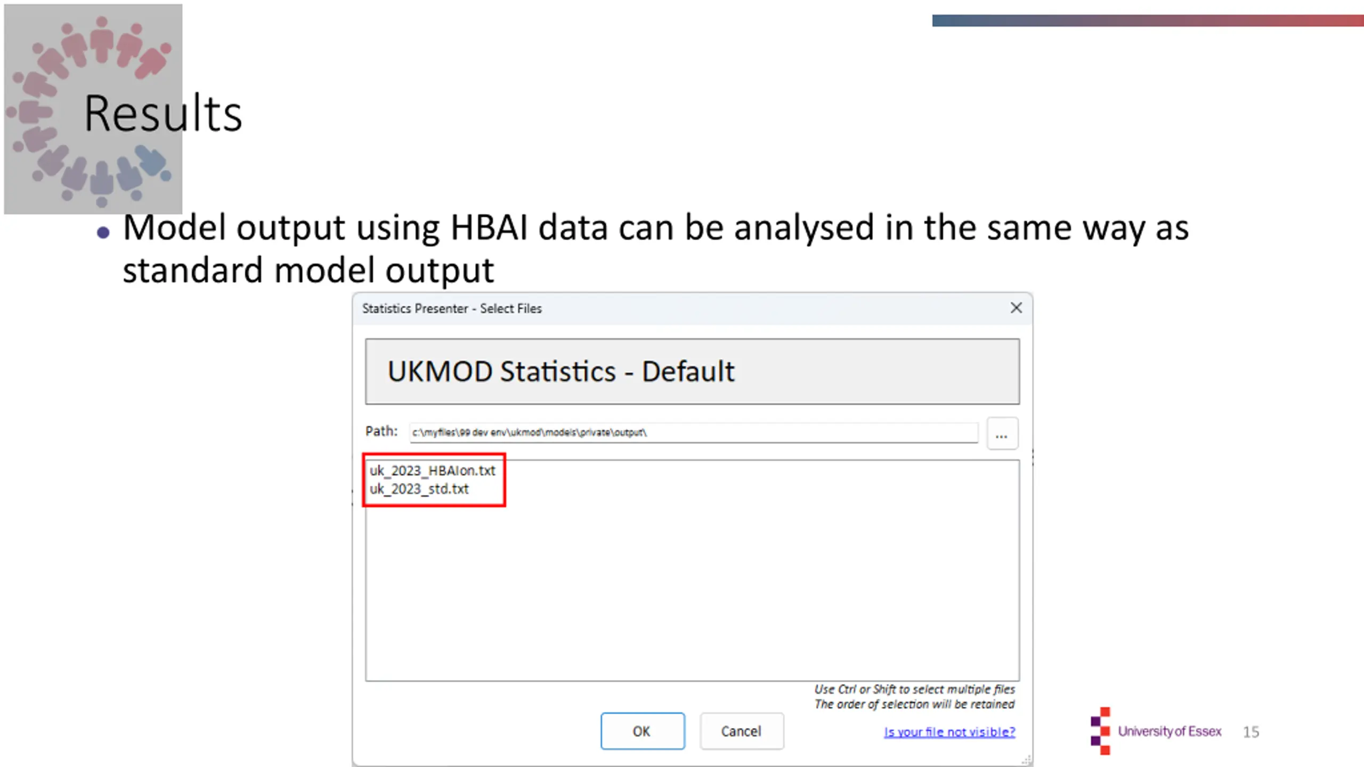Click the gradient bar at slide top
Viewport: 1364px width, 767px height.
tap(1148, 20)
